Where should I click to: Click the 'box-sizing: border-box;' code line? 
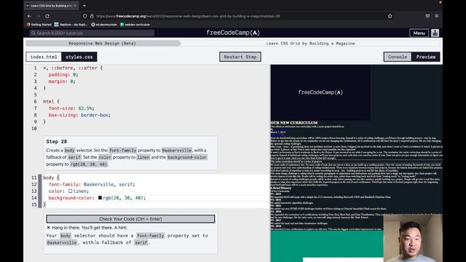(x=79, y=115)
